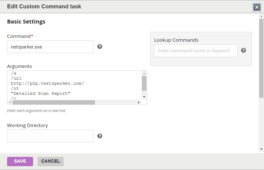Screen dimensions: 264x170
Task: Cancel editing the task
Action: coord(51,161)
